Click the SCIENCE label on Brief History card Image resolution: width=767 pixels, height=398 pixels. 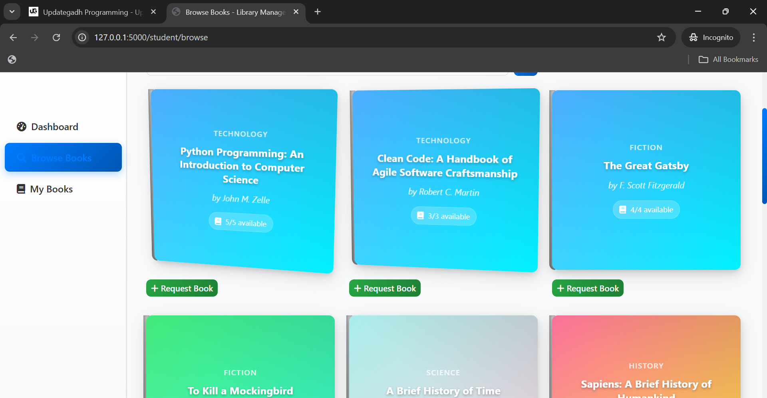click(443, 373)
